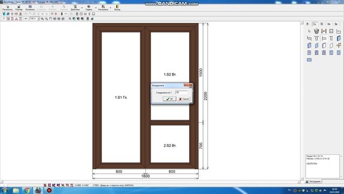Select the orange cross arrows move tool
The width and height of the screenshot is (344, 194).
point(339,45)
